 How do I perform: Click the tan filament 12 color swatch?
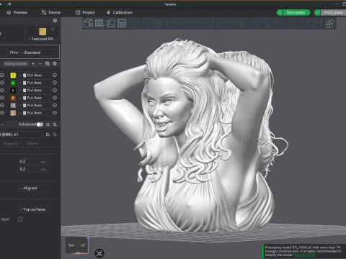pyautogui.click(x=13, y=113)
